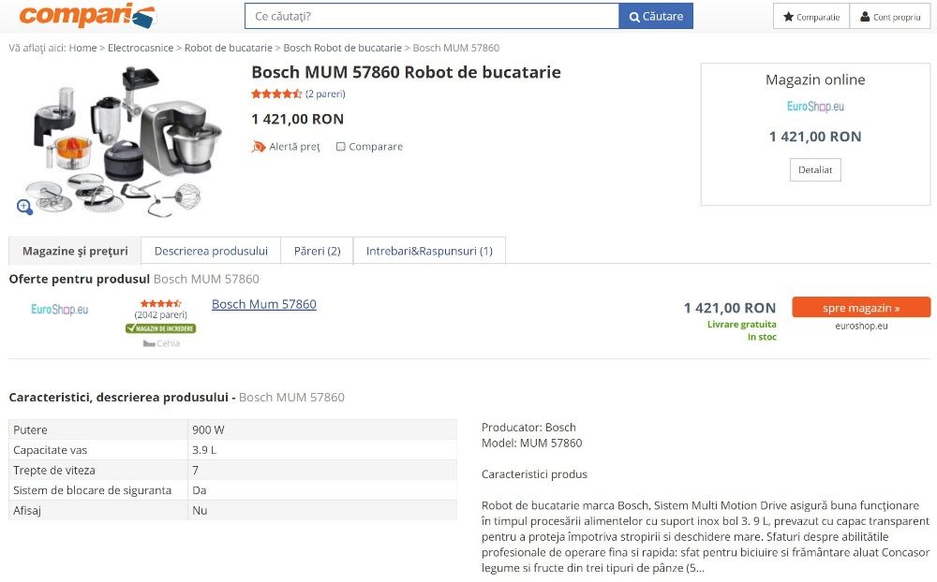
Task: Go to Electrocasnice breadcrumb
Action: (x=141, y=48)
